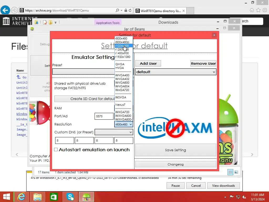Pause the file download

[x=175, y=186]
